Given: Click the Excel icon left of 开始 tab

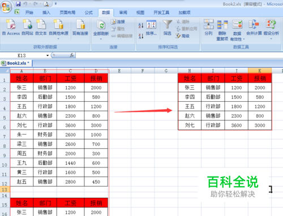Looking at the screenshot, I should pyautogui.click(x=17, y=12).
